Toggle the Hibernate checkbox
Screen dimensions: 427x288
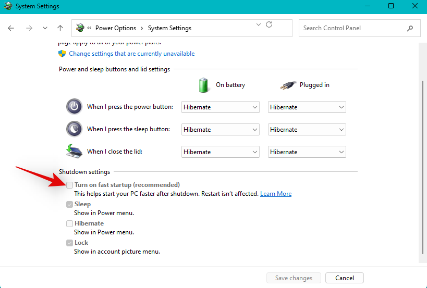69,223
